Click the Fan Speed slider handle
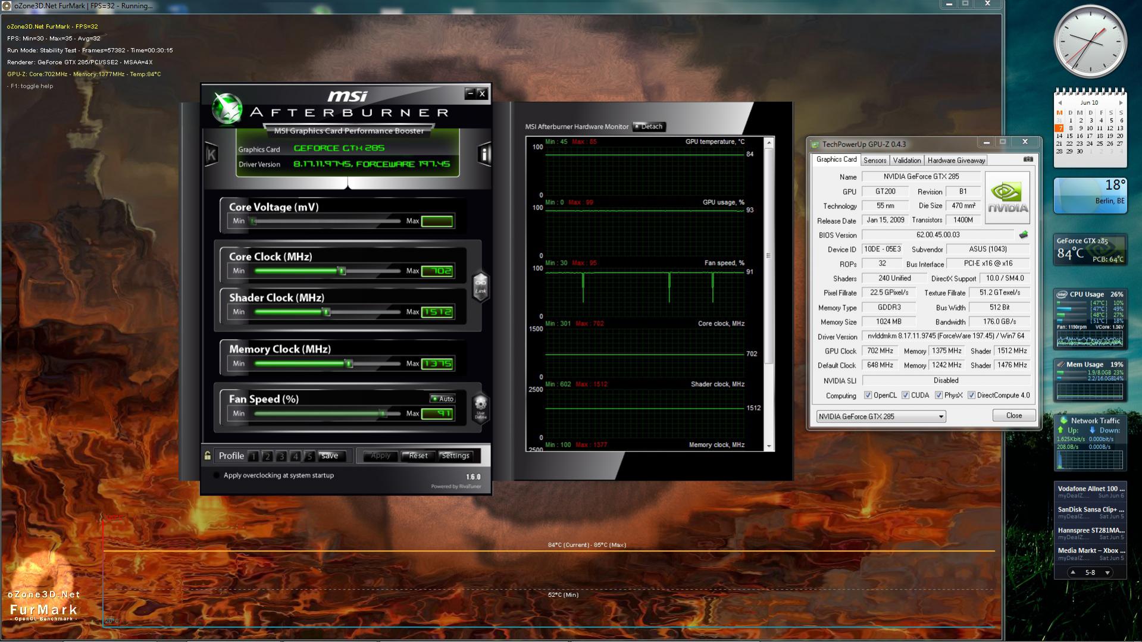Screen dimensions: 1142x642 (x=383, y=414)
